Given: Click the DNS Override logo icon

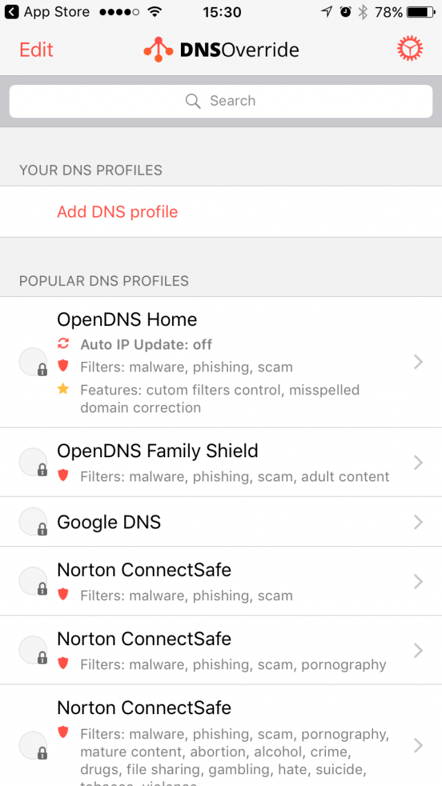Looking at the screenshot, I should pos(158,49).
